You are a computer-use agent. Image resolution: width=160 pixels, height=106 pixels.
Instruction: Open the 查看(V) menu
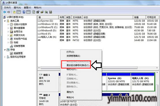click(x=28, y=8)
